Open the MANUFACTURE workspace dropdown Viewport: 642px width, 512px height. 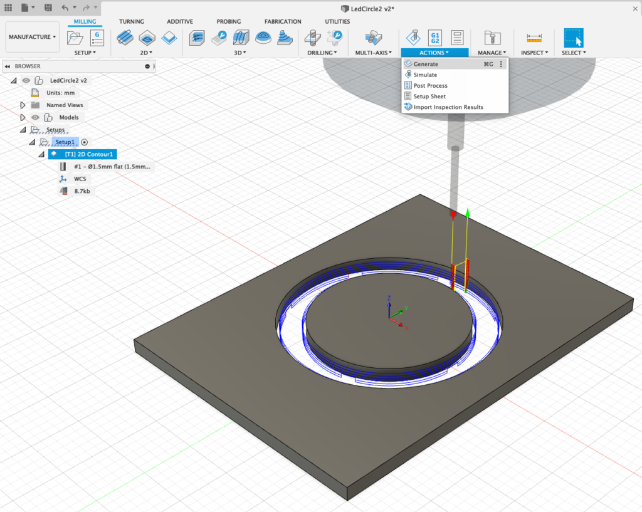(33, 37)
